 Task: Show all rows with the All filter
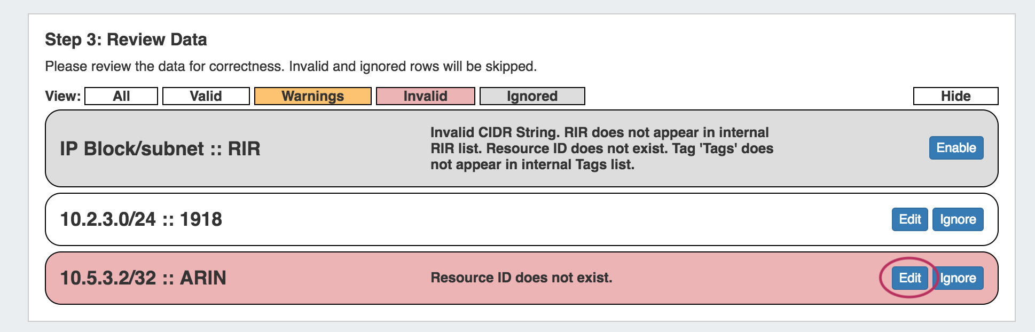tap(121, 96)
